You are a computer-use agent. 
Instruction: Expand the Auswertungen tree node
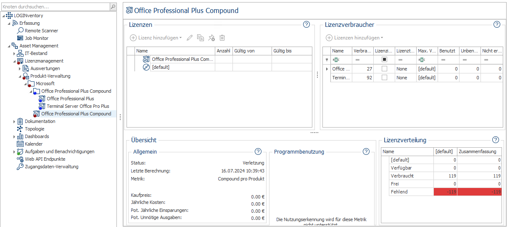pos(20,68)
